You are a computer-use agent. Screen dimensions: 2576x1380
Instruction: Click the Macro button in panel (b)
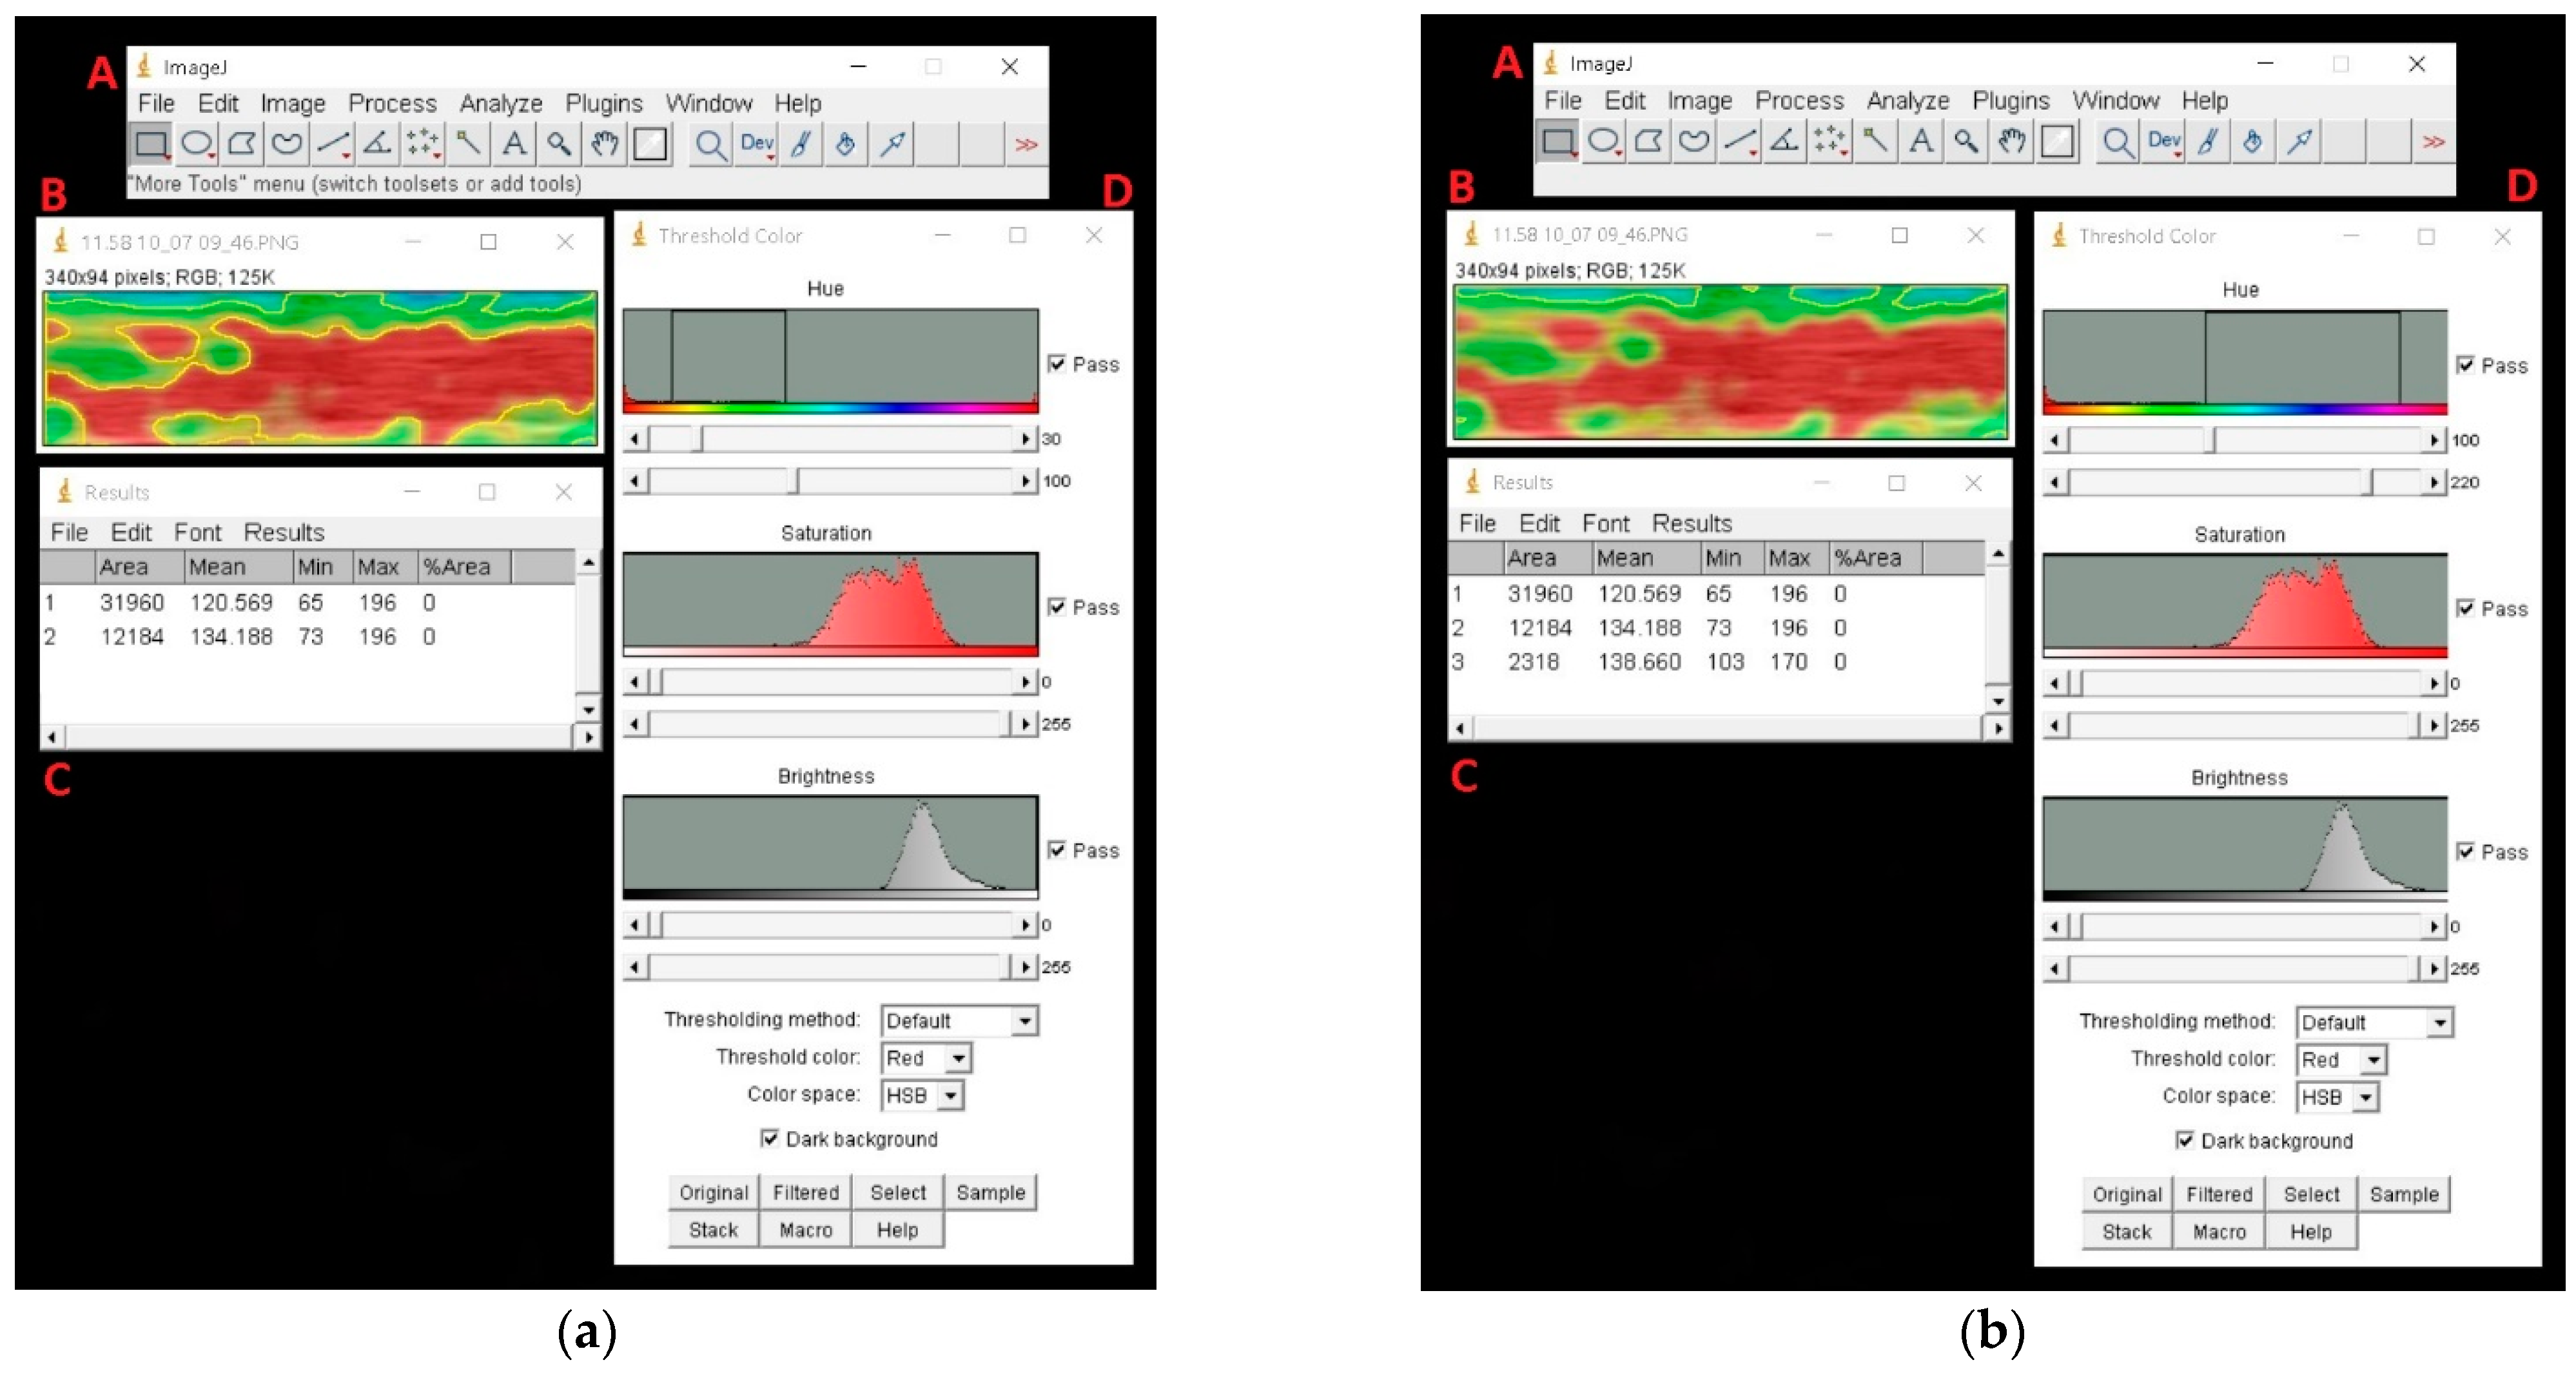[2219, 1232]
